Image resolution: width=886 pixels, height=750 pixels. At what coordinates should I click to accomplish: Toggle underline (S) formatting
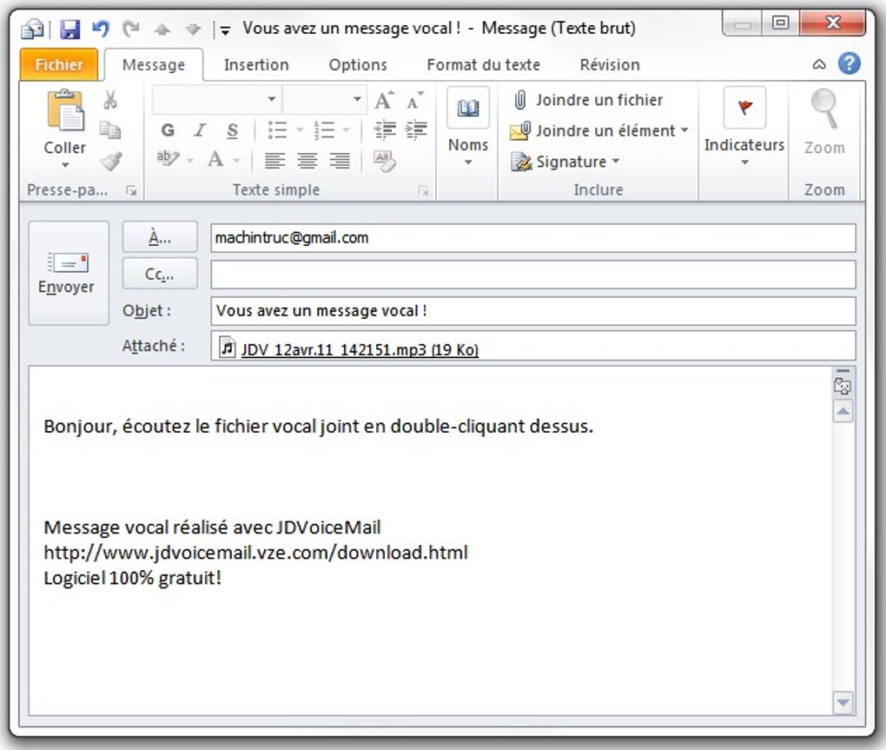pyautogui.click(x=232, y=130)
